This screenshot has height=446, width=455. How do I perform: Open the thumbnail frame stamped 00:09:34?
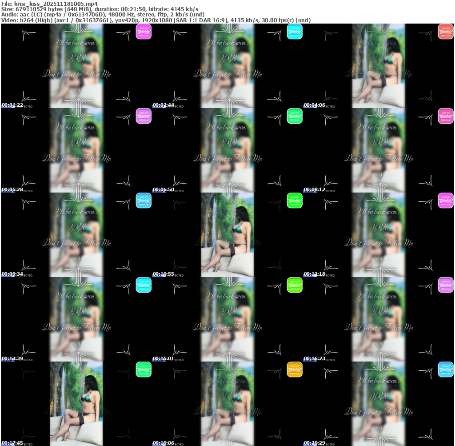click(76, 235)
